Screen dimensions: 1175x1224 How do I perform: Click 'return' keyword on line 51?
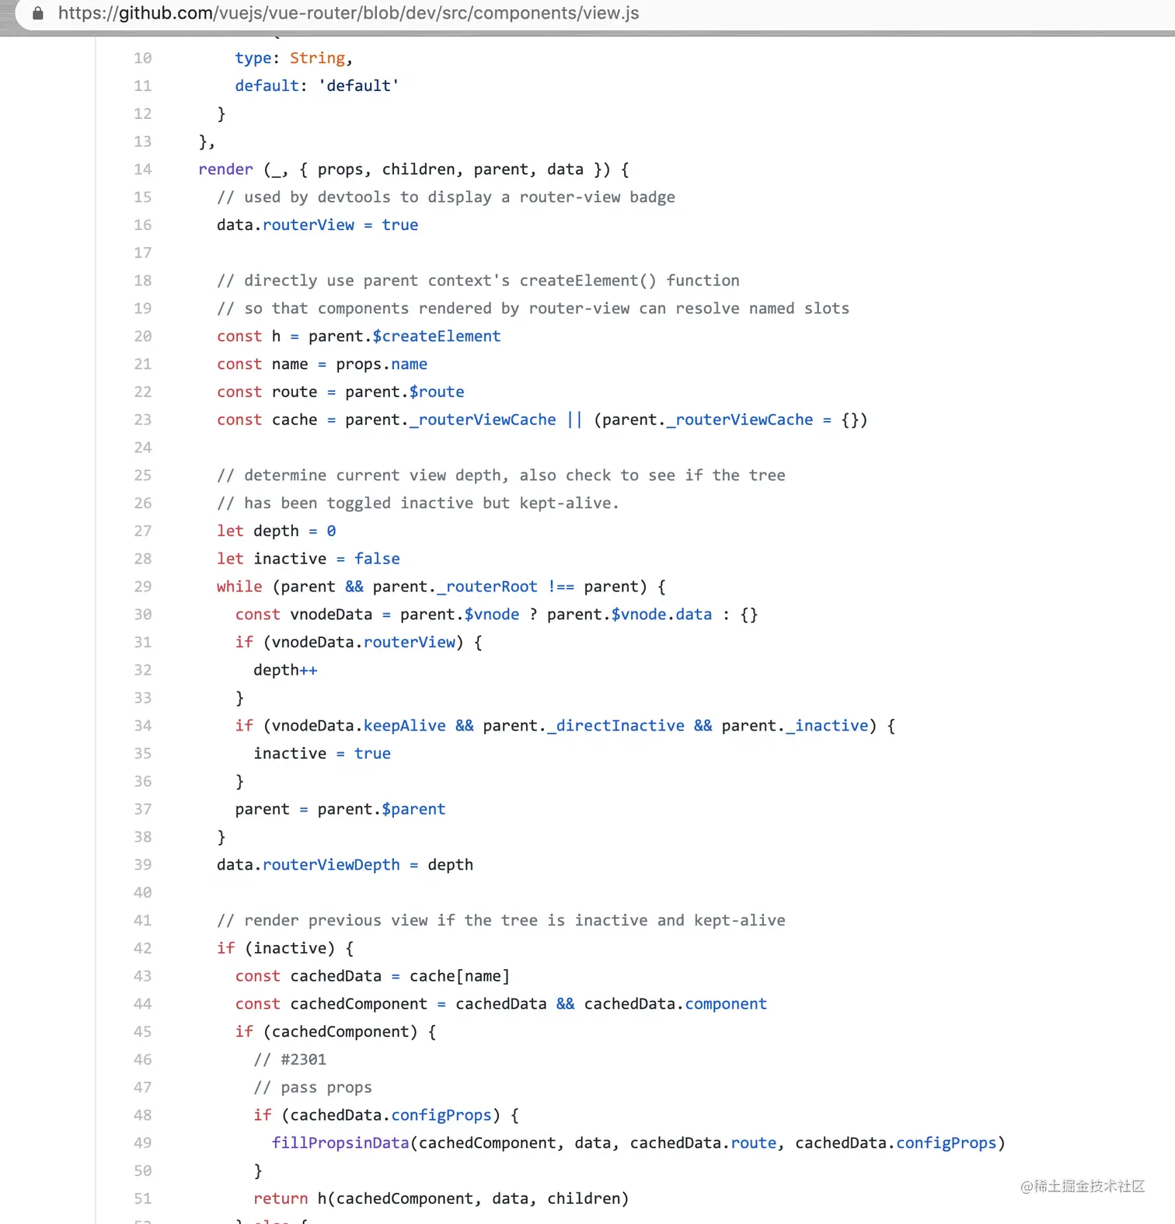281,1198
